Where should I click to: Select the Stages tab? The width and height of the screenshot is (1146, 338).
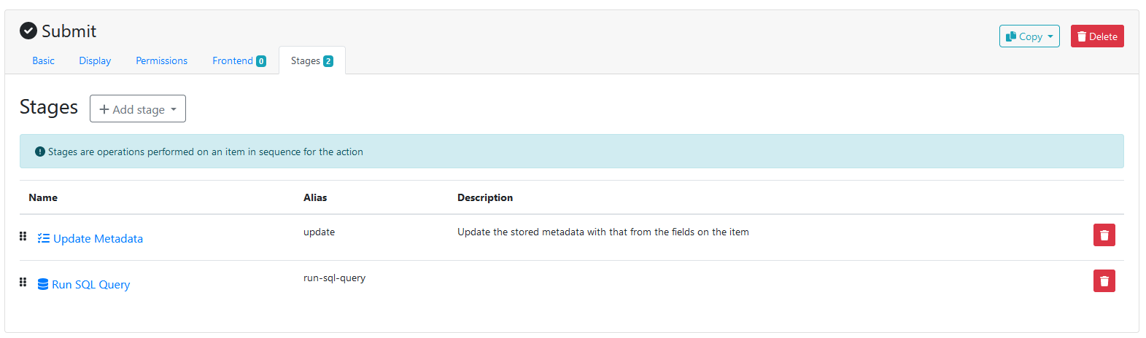tap(311, 60)
